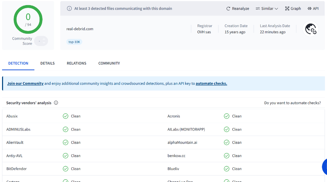This screenshot has width=327, height=182.
Task: Select the benkow.cc vendor name
Action: tap(176, 156)
